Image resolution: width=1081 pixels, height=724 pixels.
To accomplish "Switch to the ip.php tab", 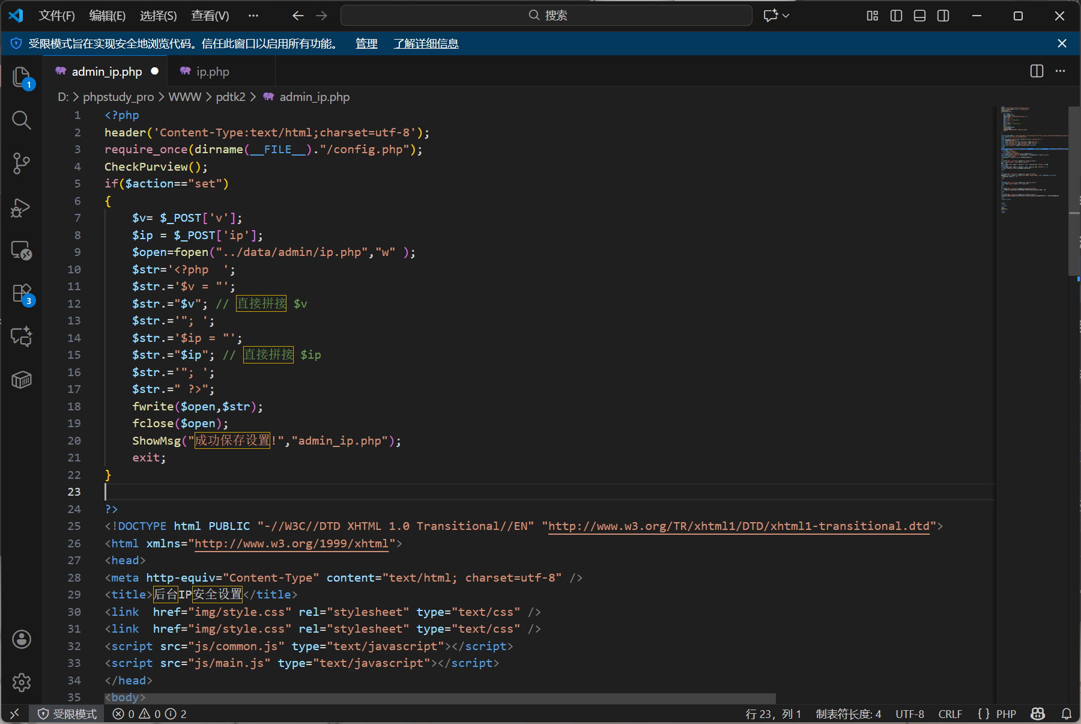I will tap(213, 71).
